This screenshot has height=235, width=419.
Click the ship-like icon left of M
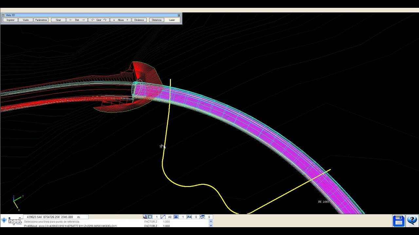(x=145, y=217)
